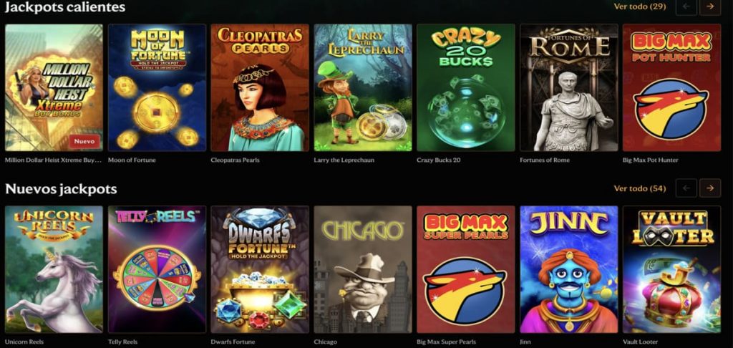Click next arrow in Jackpots calientes row
Screen dimensions: 733x348
[x=710, y=6]
